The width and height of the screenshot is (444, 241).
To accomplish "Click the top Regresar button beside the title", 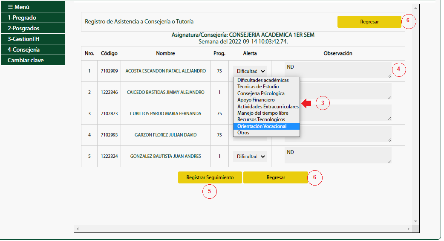I will (x=369, y=22).
